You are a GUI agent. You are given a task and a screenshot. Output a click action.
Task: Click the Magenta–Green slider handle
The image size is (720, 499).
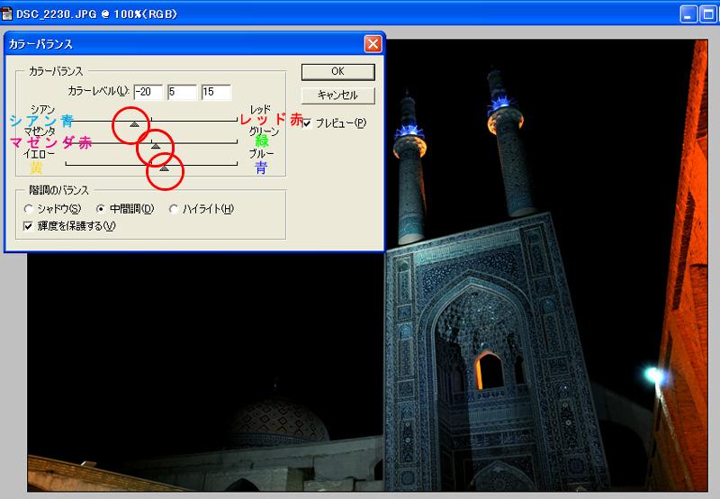point(155,145)
